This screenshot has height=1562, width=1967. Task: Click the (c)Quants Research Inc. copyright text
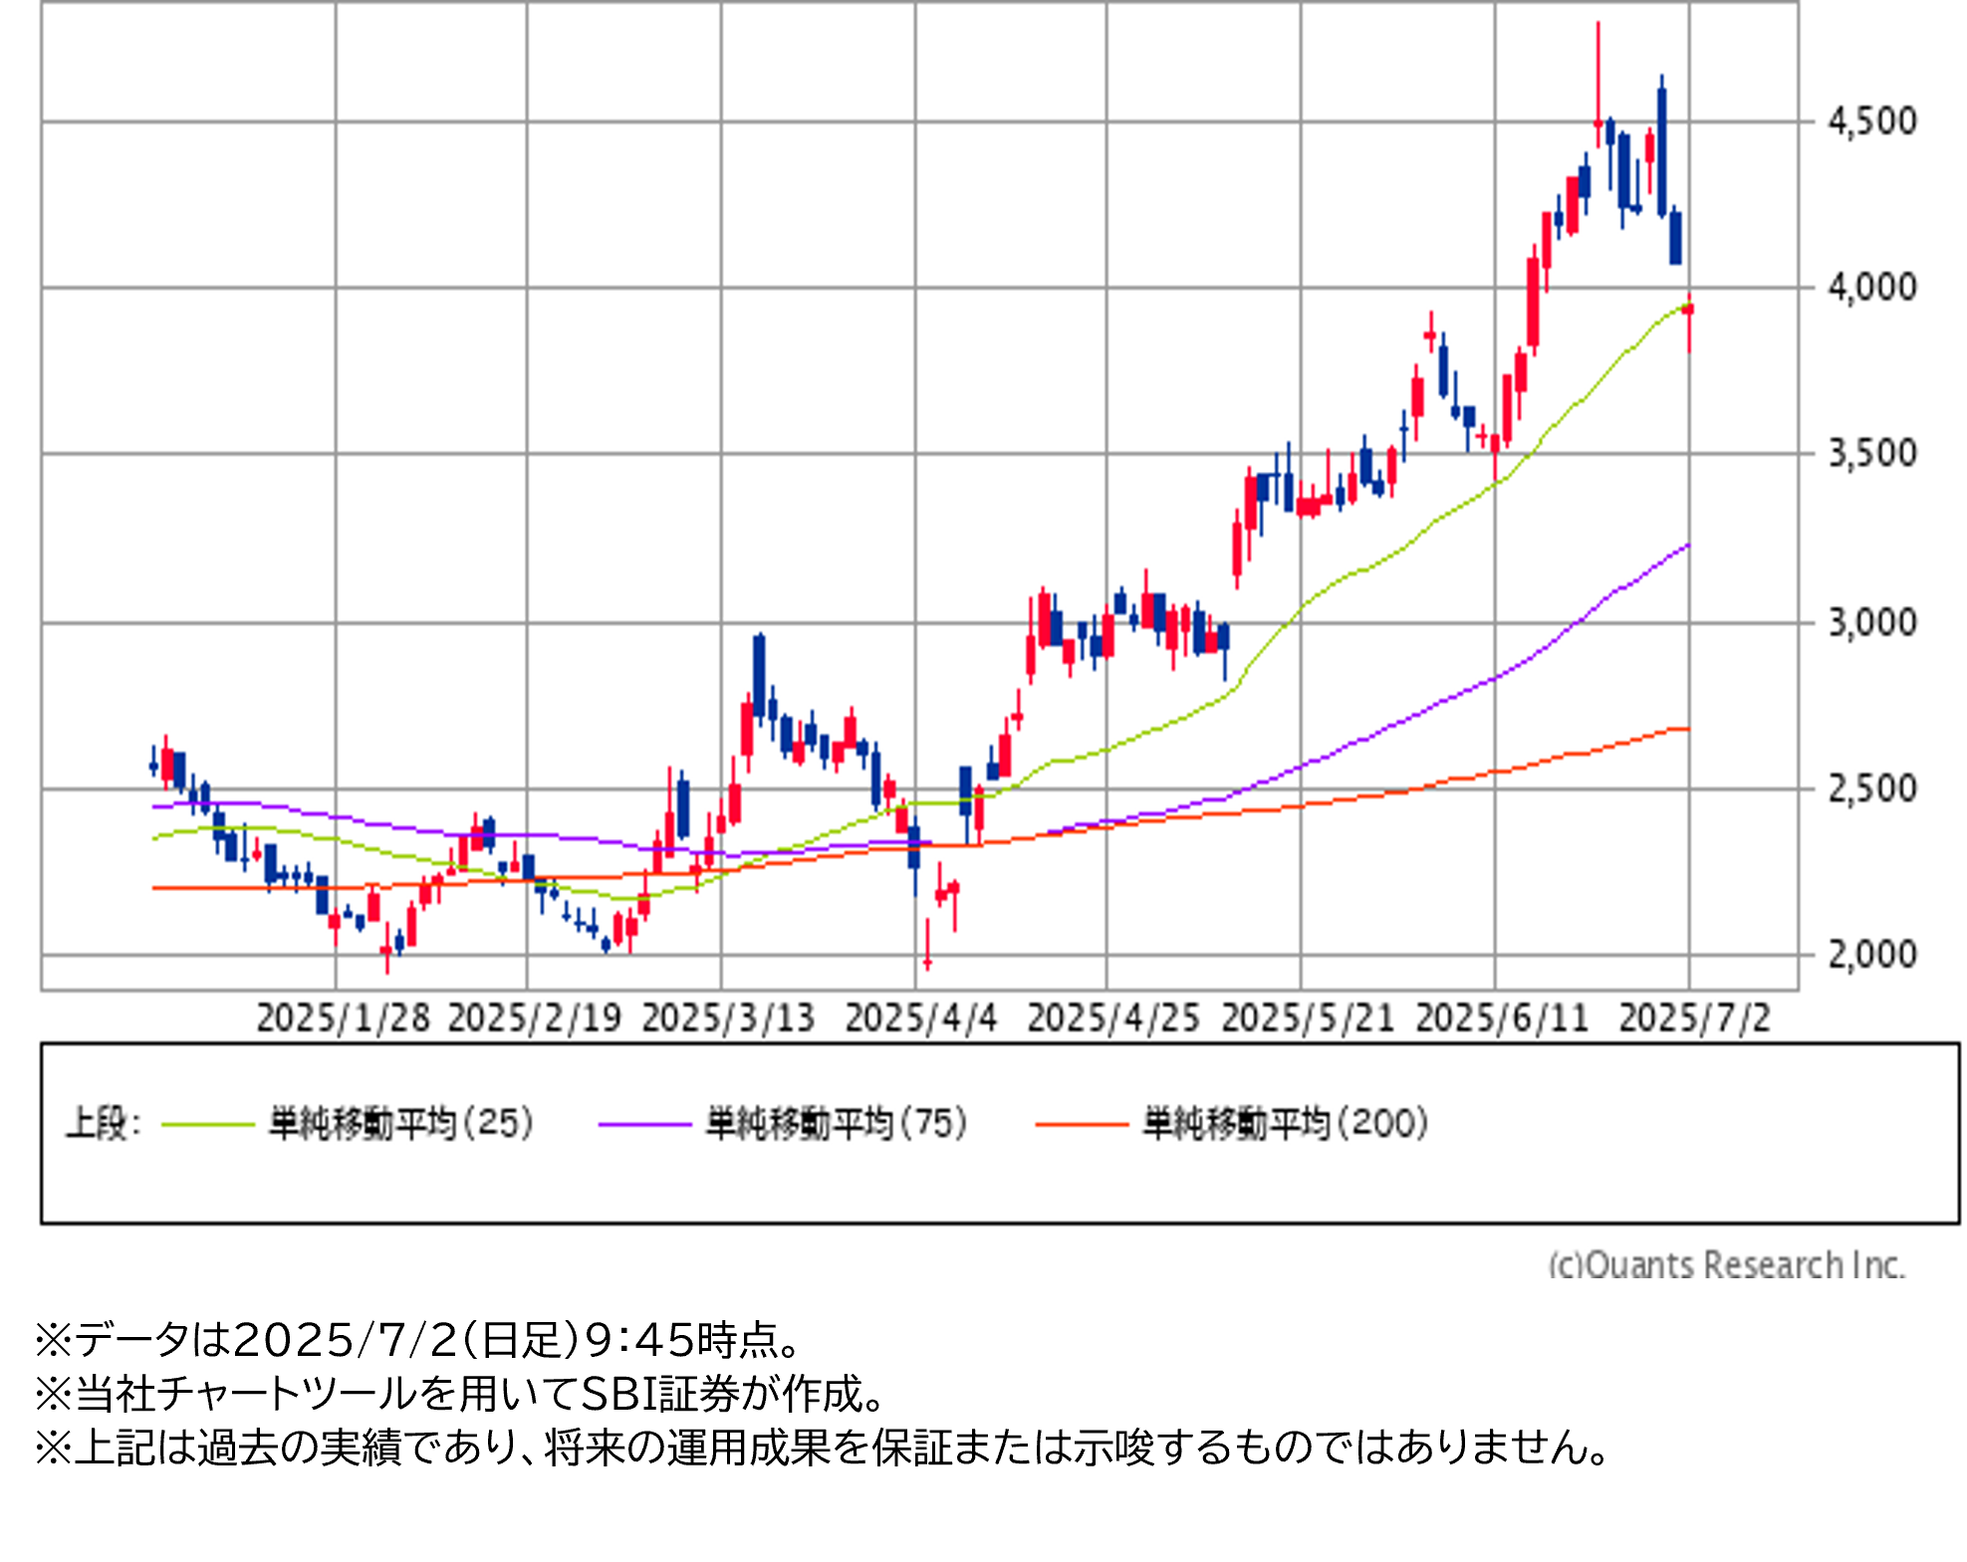click(x=1726, y=1264)
